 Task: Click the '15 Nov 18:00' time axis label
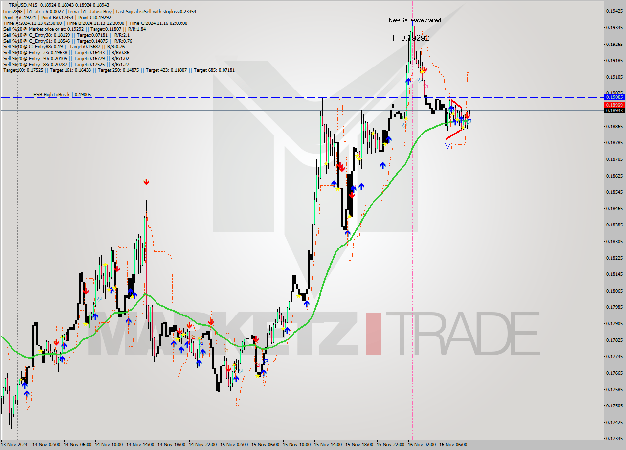coord(359,445)
